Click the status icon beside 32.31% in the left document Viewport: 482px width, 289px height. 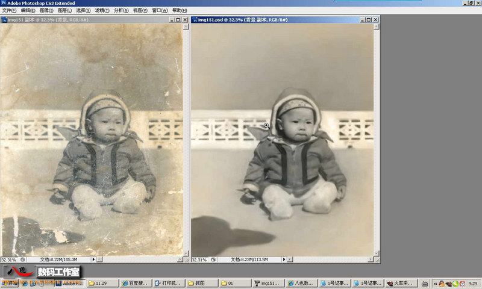click(x=23, y=259)
